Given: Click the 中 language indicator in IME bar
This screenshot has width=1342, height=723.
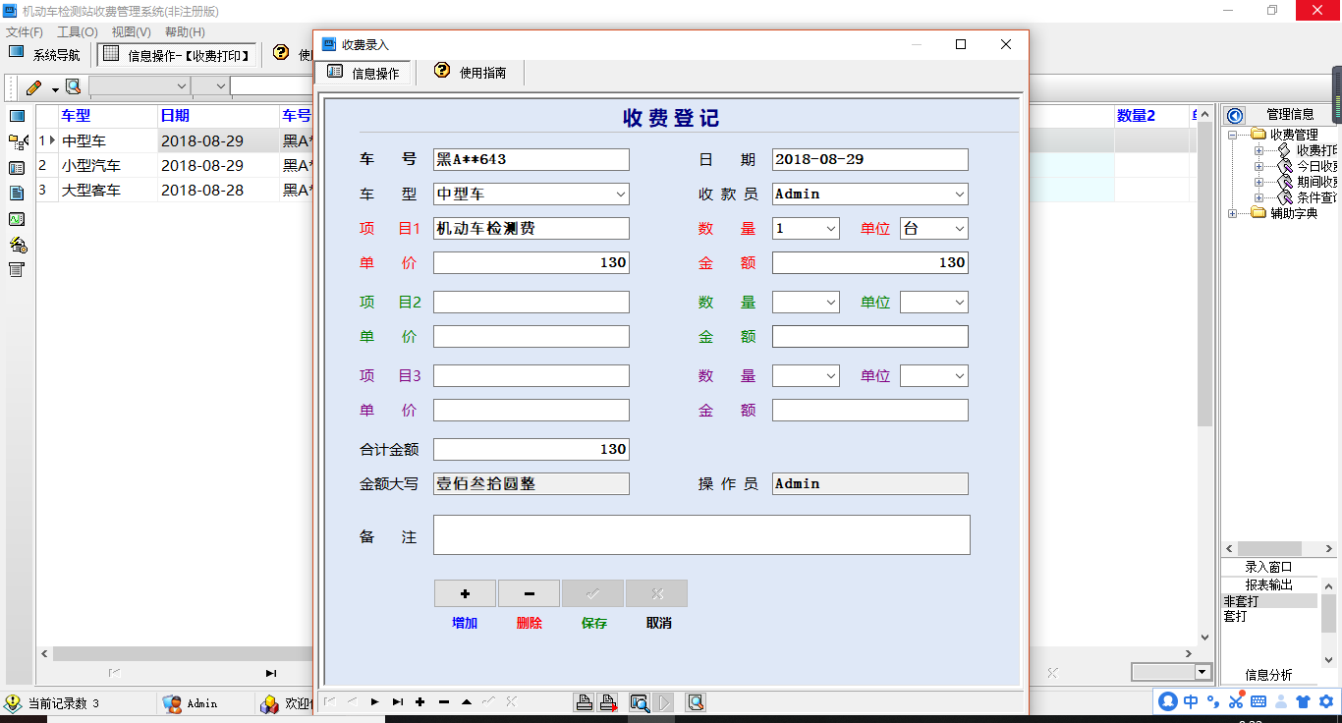Looking at the screenshot, I should (1191, 701).
